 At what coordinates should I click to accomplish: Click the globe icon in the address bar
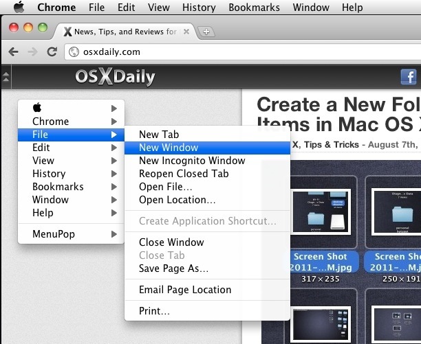(x=74, y=51)
